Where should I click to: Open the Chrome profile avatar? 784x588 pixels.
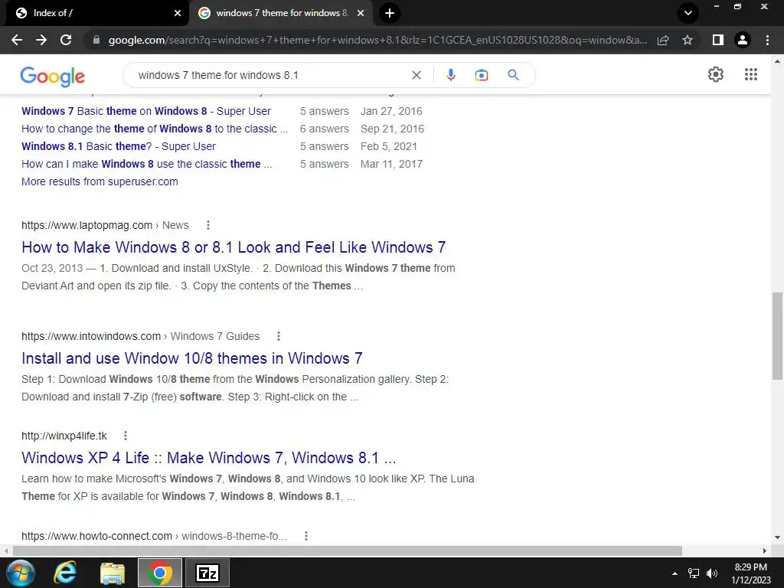point(743,40)
